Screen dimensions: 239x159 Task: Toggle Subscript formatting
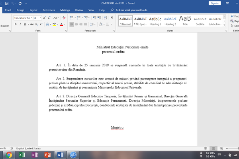click(36, 24)
